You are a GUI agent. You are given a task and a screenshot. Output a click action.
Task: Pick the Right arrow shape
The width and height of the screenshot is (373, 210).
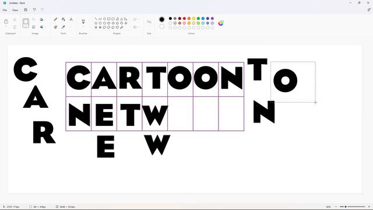tap(109, 23)
